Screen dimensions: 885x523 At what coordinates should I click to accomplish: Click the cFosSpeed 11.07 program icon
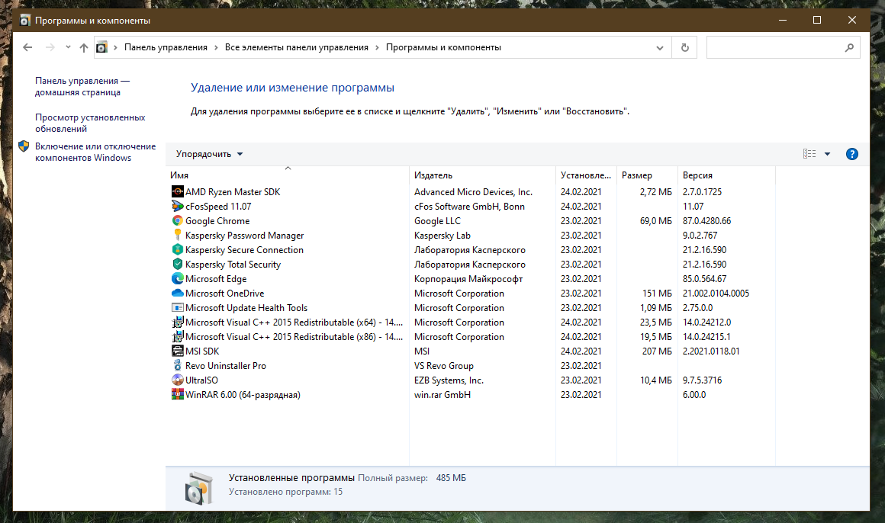177,207
